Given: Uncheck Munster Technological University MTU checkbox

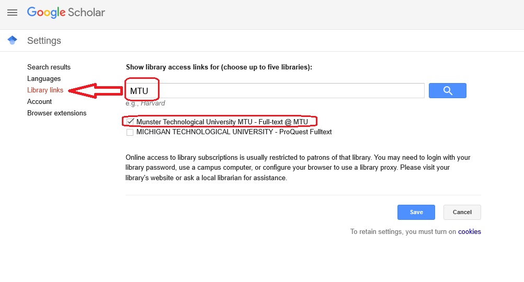Looking at the screenshot, I should coord(130,122).
